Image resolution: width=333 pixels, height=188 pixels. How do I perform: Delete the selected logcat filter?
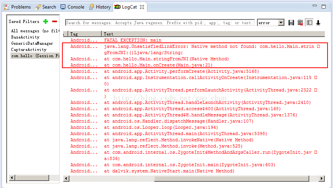[x=55, y=21]
